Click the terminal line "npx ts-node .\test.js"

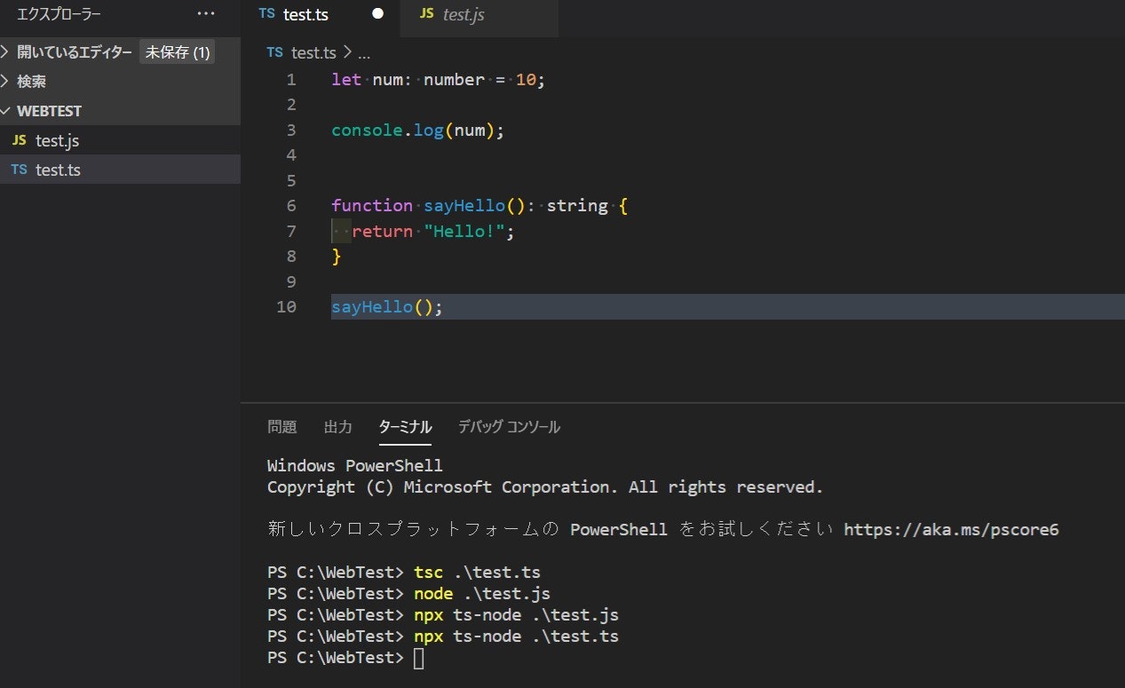coord(516,615)
